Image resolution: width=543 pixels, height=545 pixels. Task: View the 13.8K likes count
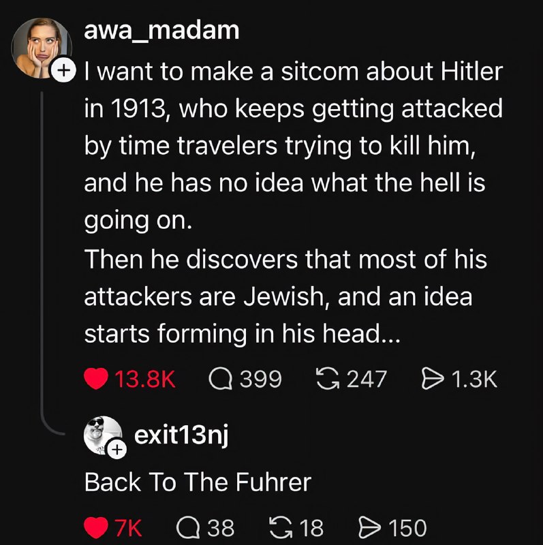145,379
